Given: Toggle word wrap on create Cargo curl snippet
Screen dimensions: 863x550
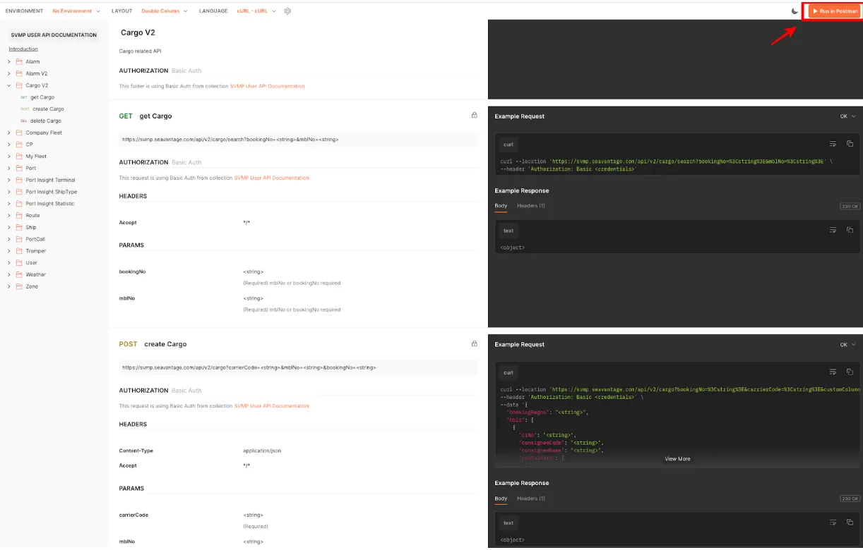Looking at the screenshot, I should pyautogui.click(x=833, y=372).
